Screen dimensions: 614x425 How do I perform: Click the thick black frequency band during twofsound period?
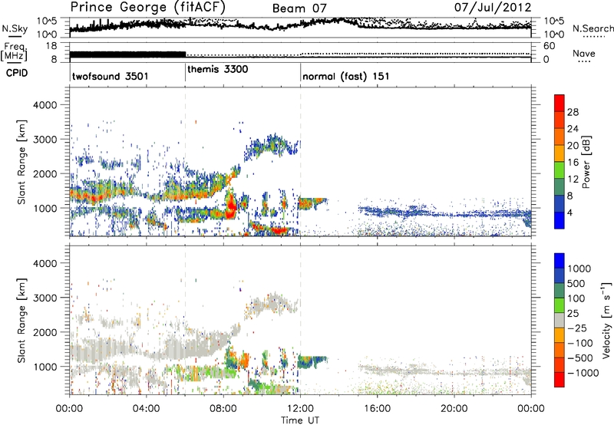click(127, 54)
